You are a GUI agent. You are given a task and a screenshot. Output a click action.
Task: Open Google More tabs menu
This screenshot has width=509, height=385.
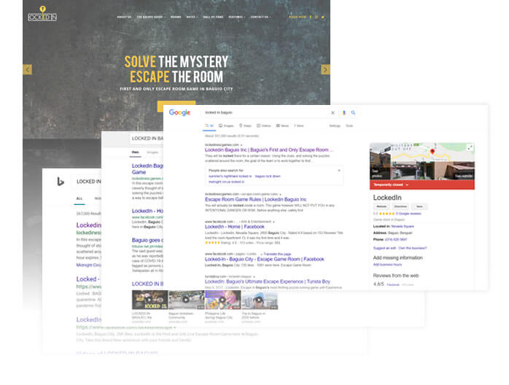[x=299, y=126]
